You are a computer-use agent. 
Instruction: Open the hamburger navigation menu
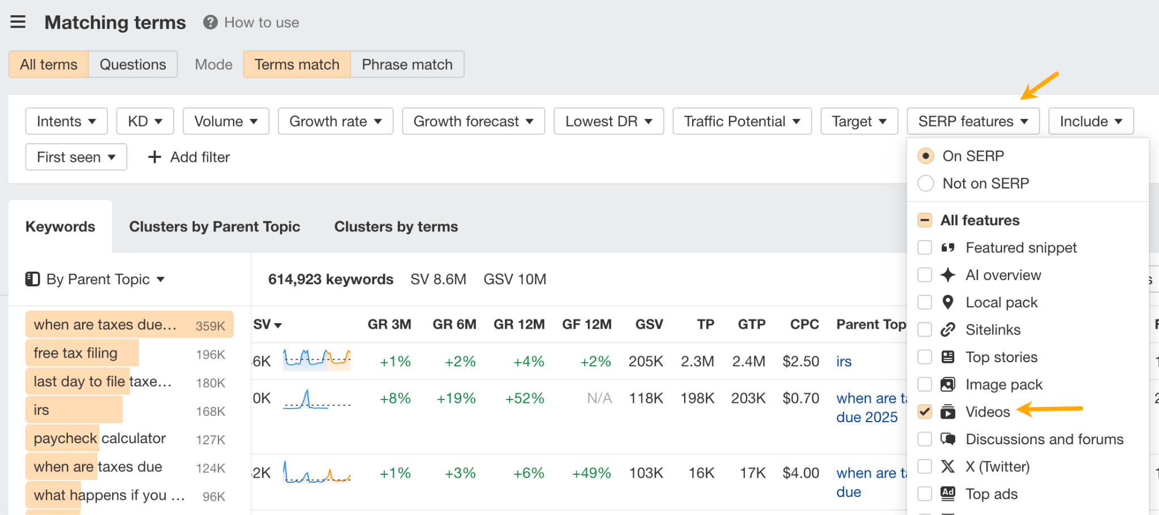point(19,22)
